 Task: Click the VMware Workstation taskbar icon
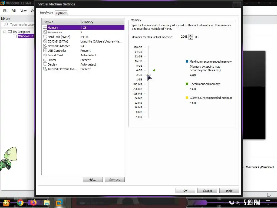(x=59, y=203)
